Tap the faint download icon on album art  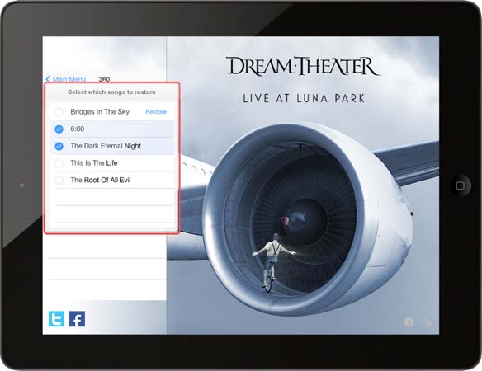(409, 322)
